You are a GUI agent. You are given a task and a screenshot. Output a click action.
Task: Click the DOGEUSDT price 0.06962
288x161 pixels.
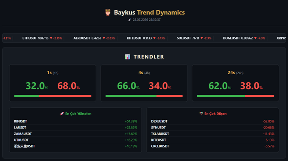pos(247,38)
